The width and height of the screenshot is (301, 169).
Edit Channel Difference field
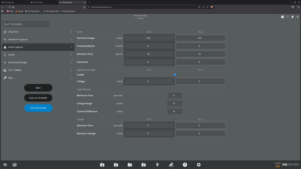tap(175, 111)
